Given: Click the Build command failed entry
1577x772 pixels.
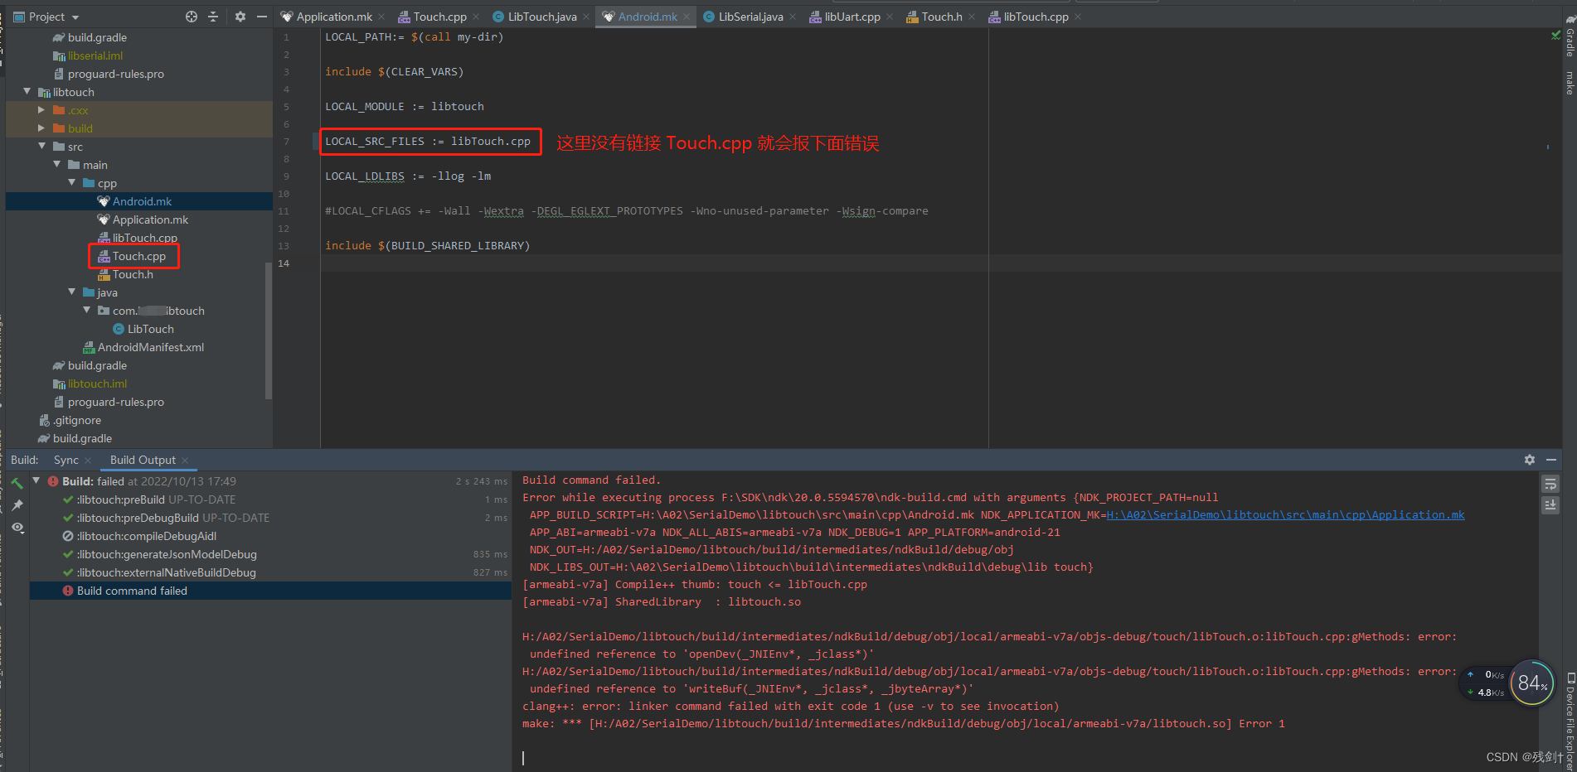Looking at the screenshot, I should pos(131,590).
